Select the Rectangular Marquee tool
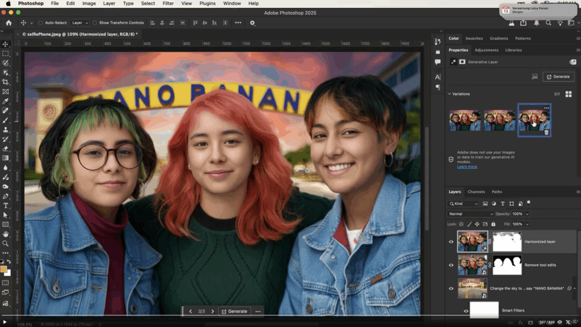Viewport: 581px width, 327px height. click(x=6, y=53)
